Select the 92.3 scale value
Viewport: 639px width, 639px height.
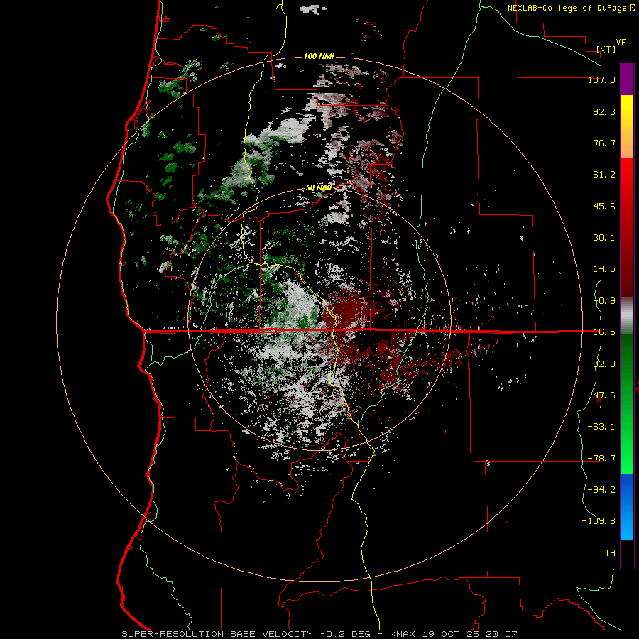pos(604,111)
